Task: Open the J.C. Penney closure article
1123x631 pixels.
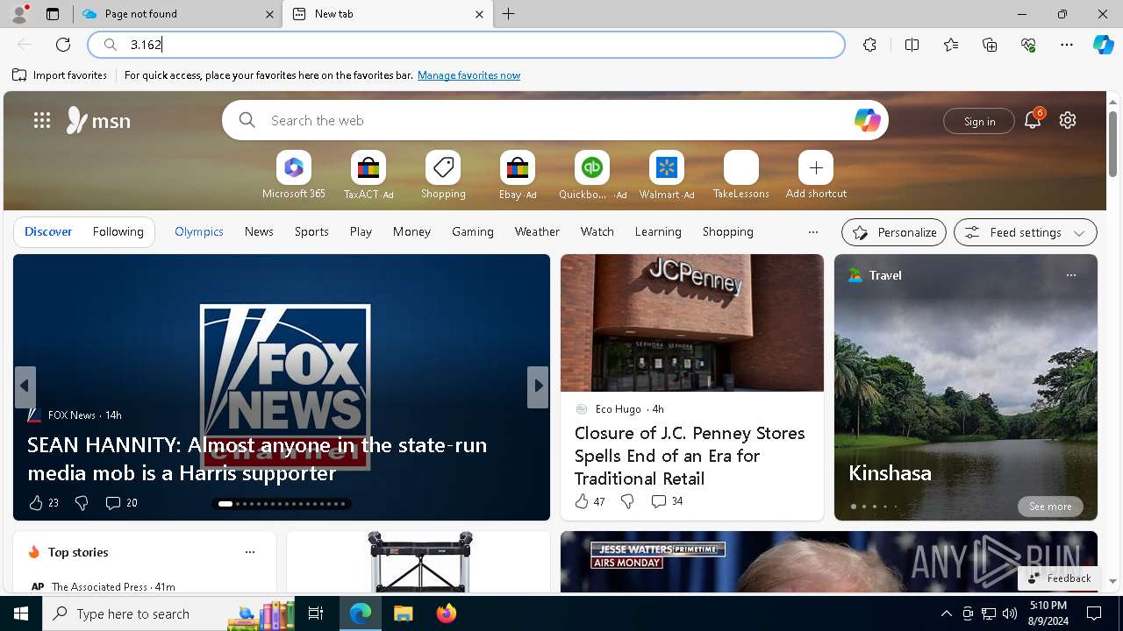Action: coord(690,456)
